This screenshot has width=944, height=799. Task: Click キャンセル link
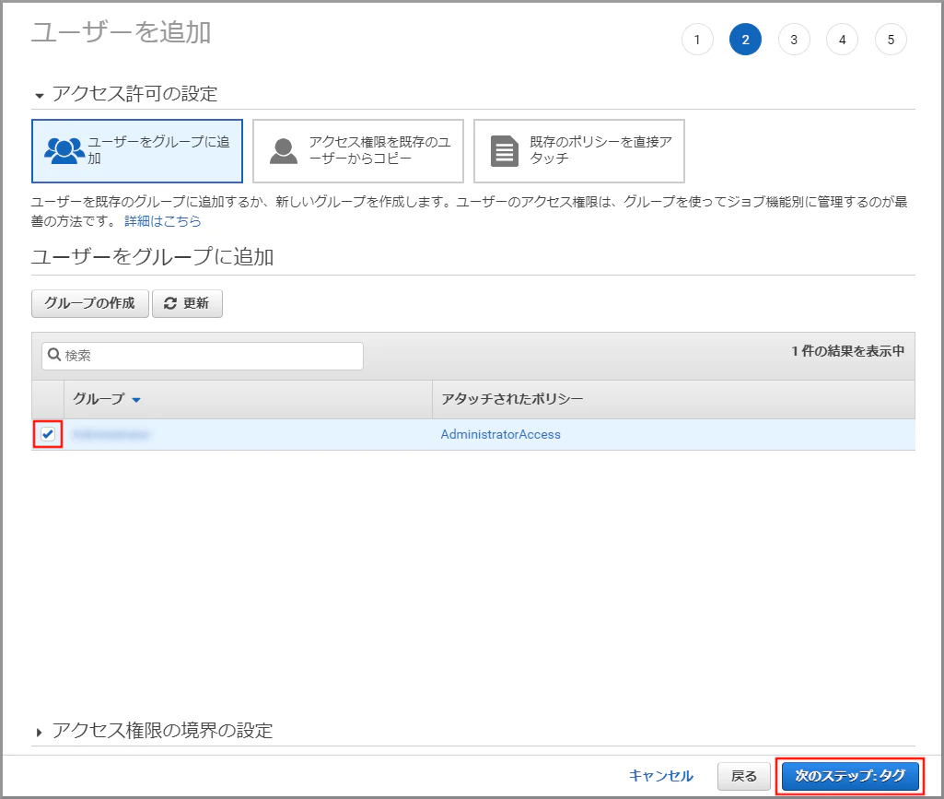tap(661, 776)
